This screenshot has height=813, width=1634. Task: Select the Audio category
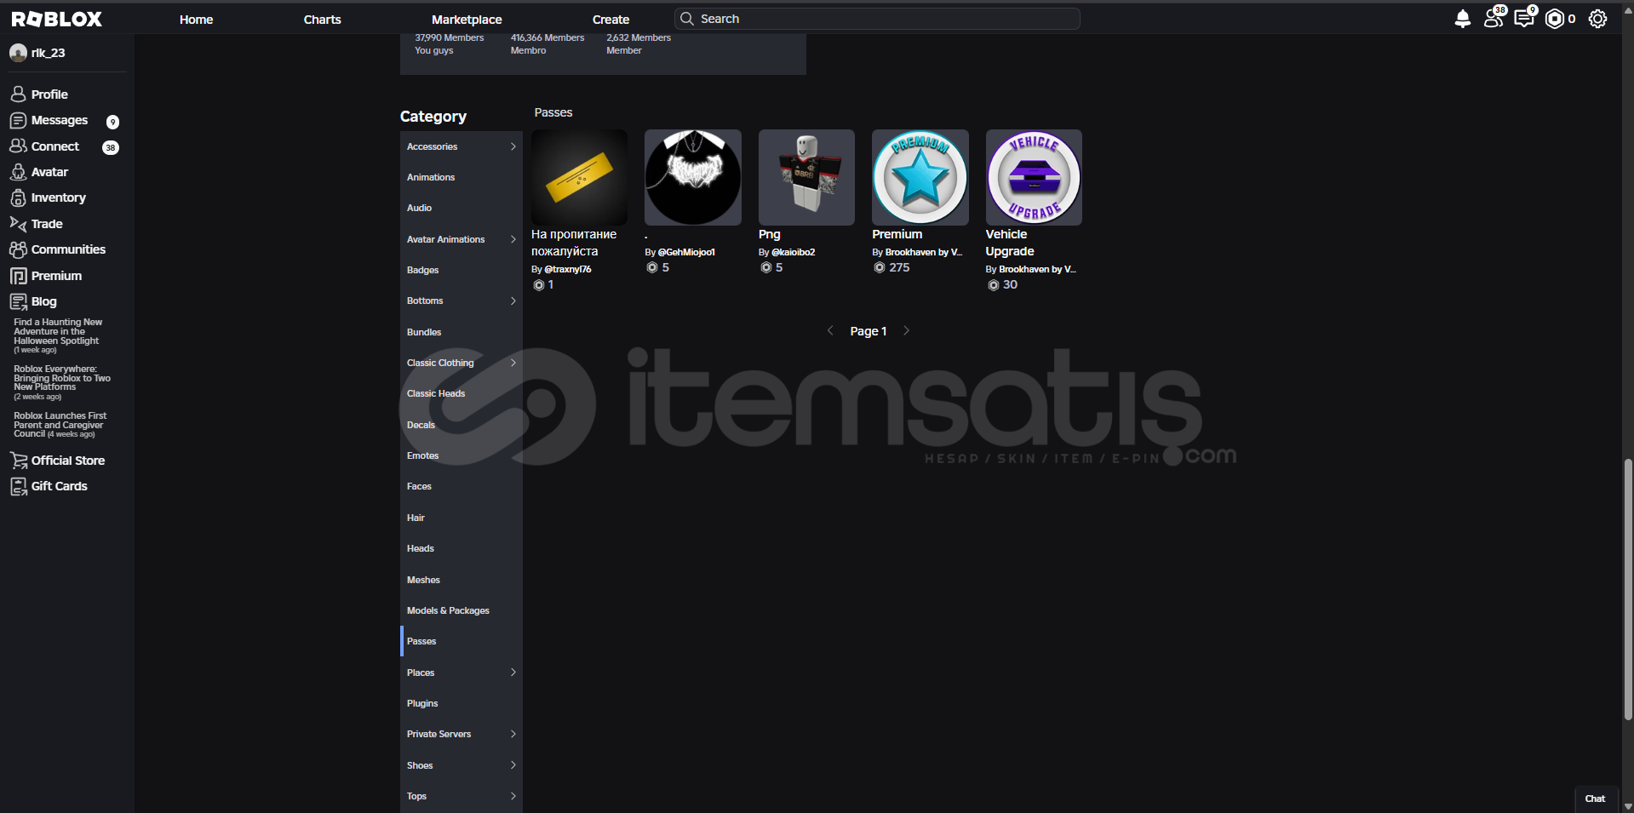click(x=462, y=208)
